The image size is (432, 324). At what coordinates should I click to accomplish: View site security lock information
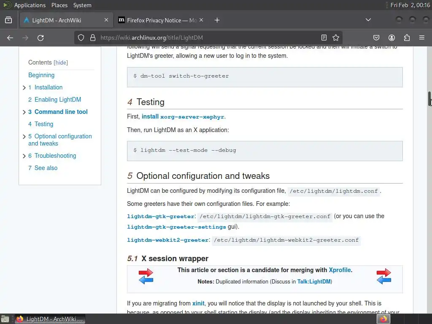tap(93, 38)
